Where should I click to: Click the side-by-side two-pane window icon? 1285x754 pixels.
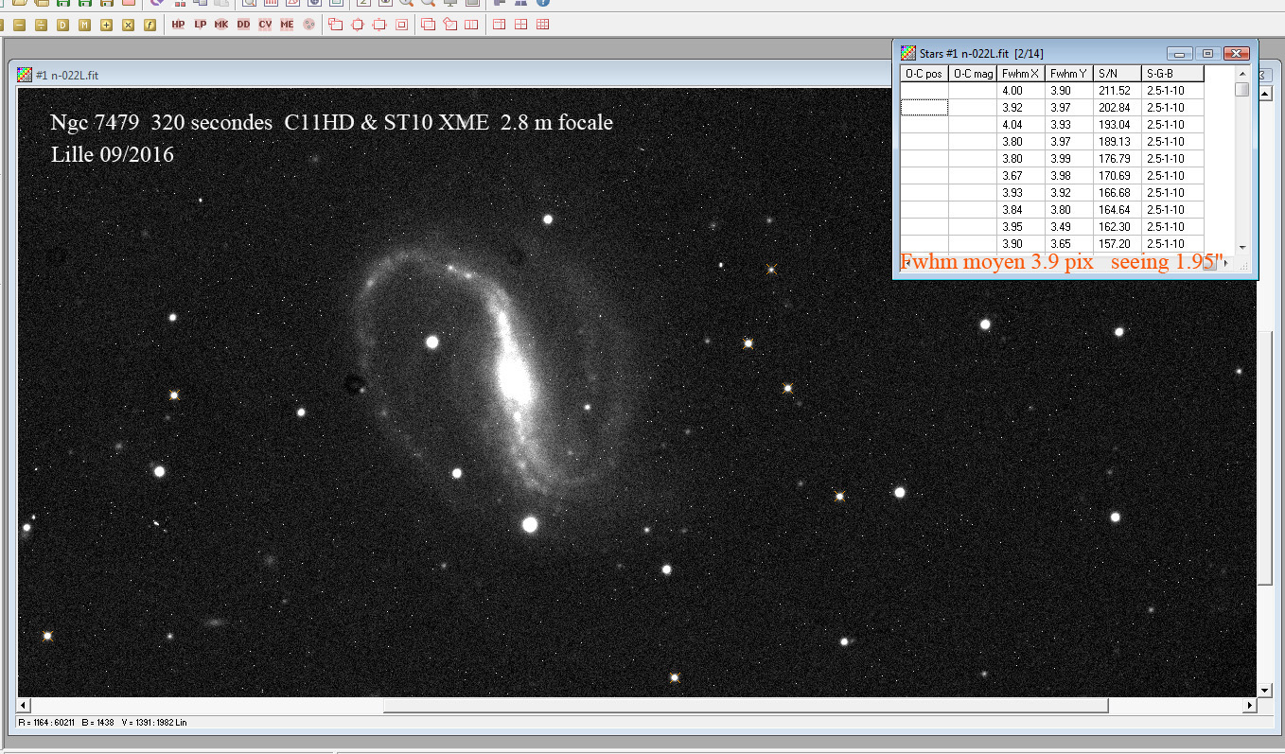click(x=471, y=25)
